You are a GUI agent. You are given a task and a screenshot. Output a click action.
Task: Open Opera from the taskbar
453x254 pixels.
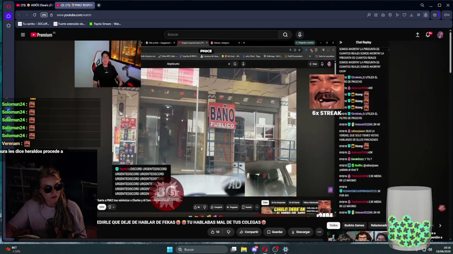(x=265, y=249)
